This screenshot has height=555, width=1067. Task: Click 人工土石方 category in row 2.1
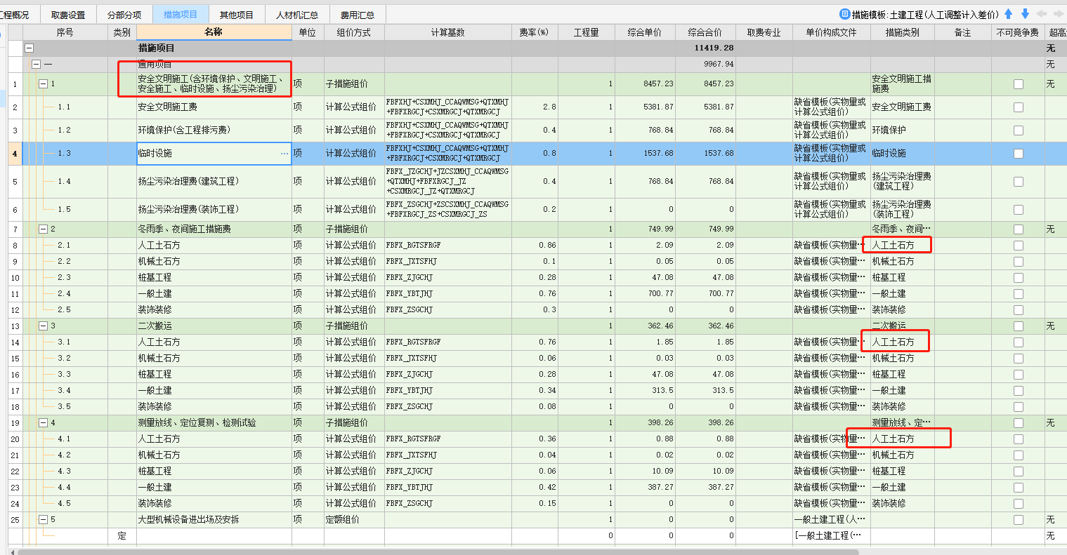(903, 246)
